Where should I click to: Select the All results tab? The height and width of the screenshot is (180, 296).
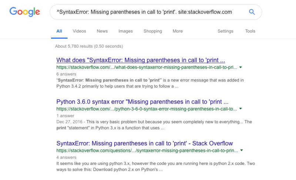click(x=59, y=31)
